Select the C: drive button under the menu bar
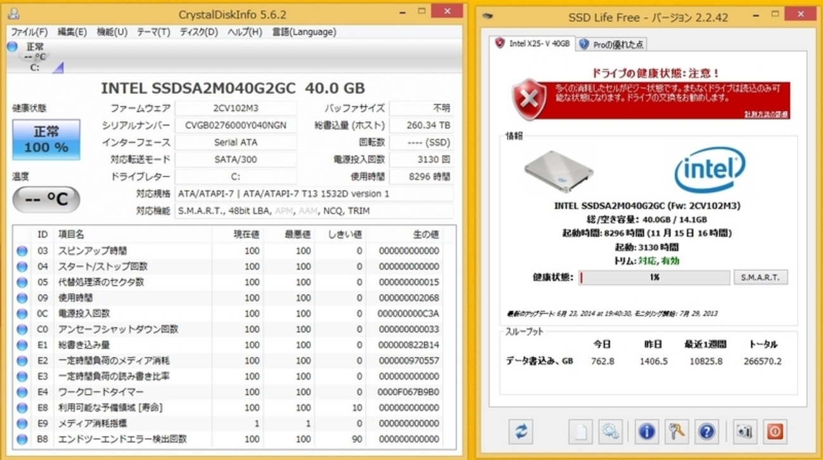Image resolution: width=823 pixels, height=460 pixels. coord(36,57)
